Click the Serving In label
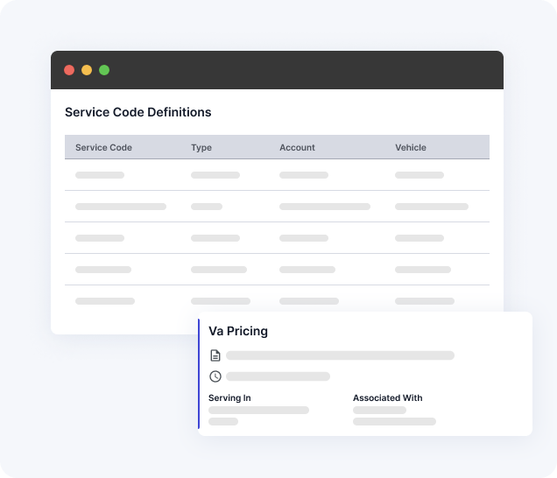Image resolution: width=557 pixels, height=478 pixels. (x=229, y=397)
